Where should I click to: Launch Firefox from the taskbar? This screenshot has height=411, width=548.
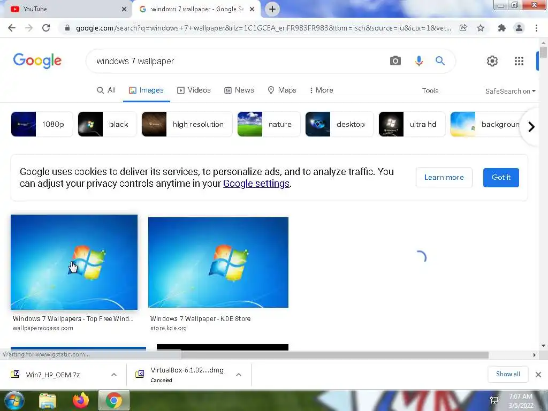[81, 400]
